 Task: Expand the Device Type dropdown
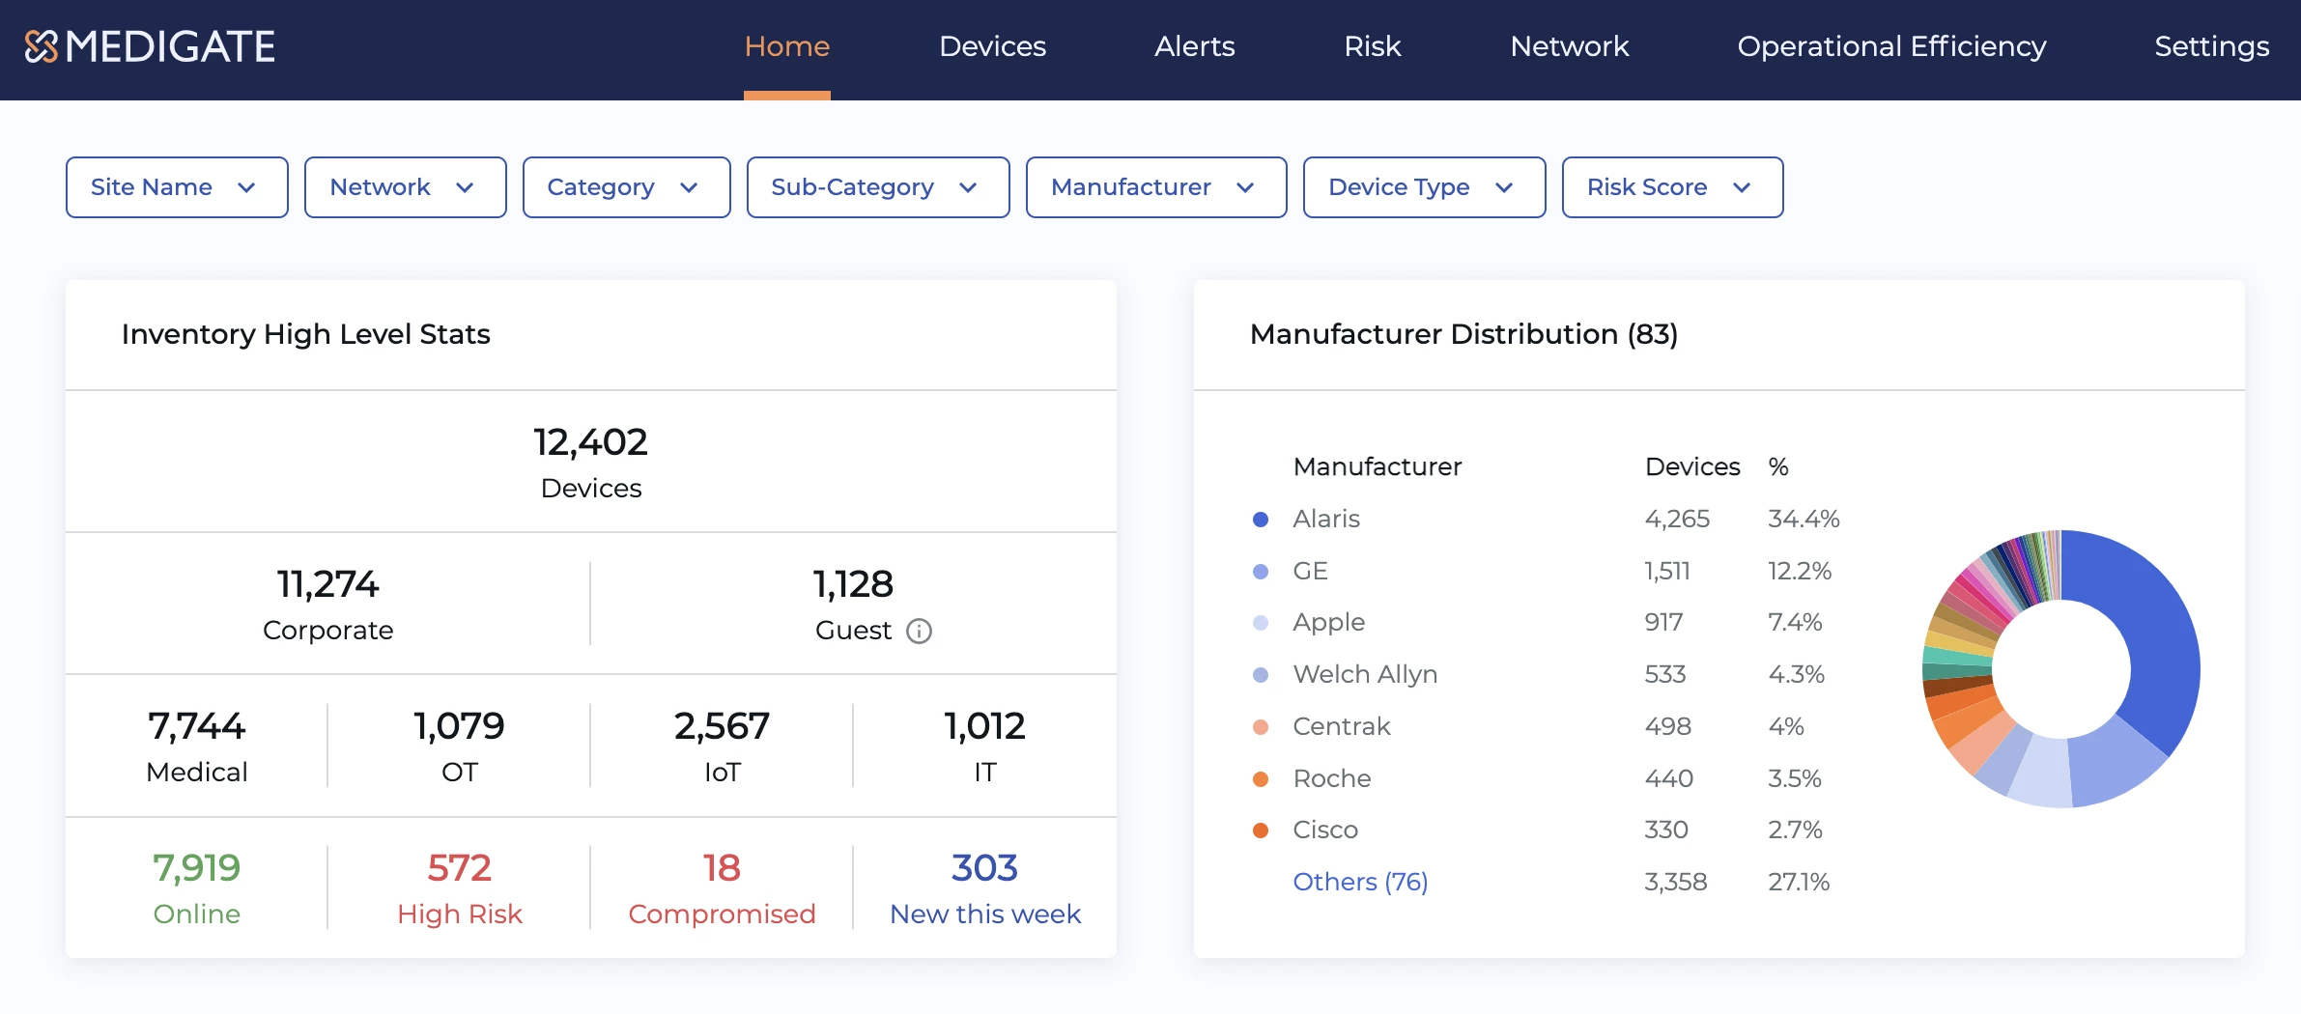[1423, 187]
